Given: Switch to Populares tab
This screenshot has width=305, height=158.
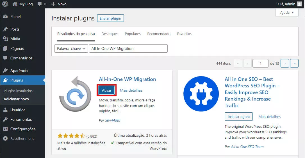Looking at the screenshot, I should click(133, 34).
